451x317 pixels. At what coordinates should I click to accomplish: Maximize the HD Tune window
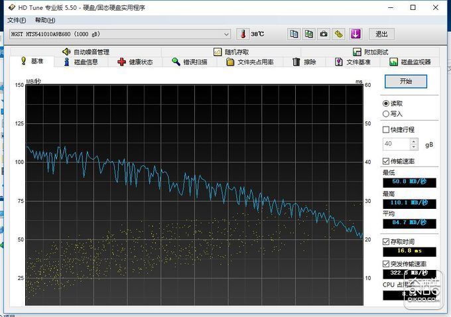(x=413, y=7)
